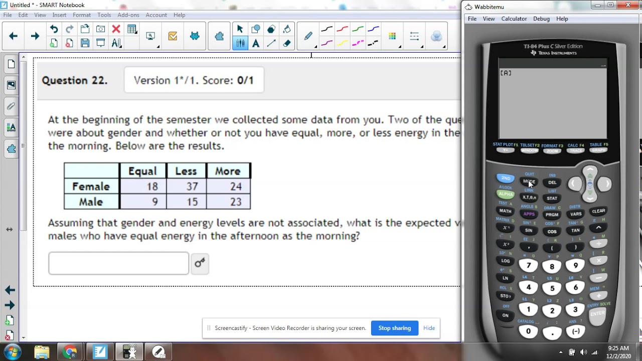Open the Gallery sidebar tab
The height and width of the screenshot is (361, 642).
point(11,85)
